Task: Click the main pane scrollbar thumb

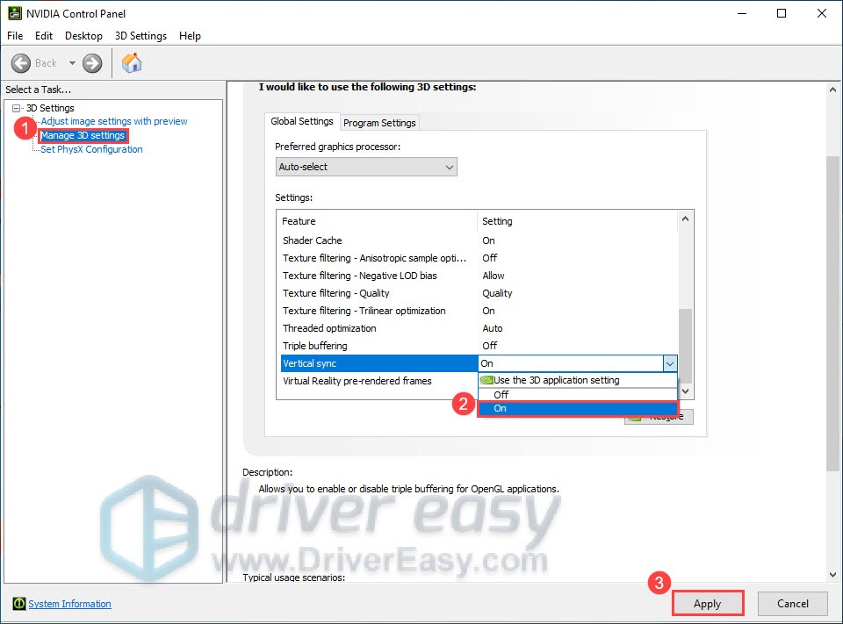Action: pos(832,314)
